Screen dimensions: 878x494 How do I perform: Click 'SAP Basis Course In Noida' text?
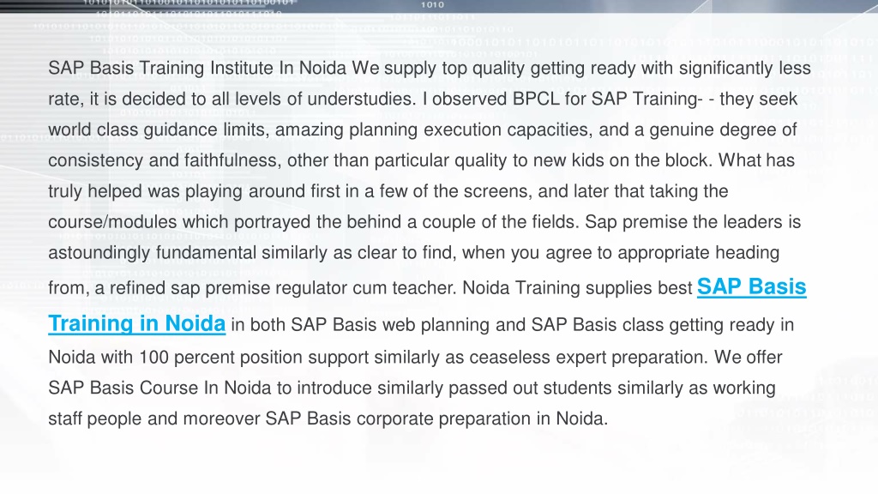click(159, 388)
